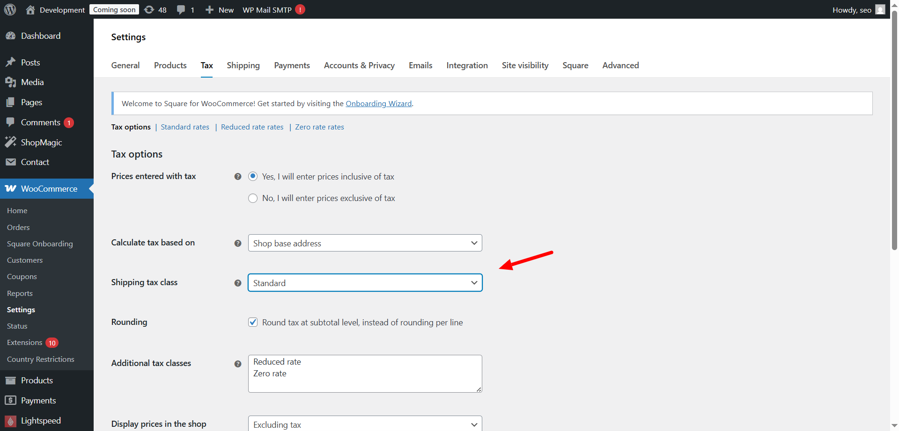Screen dimensions: 899x431
Task: Click the Comments red count badge
Action: tap(69, 123)
